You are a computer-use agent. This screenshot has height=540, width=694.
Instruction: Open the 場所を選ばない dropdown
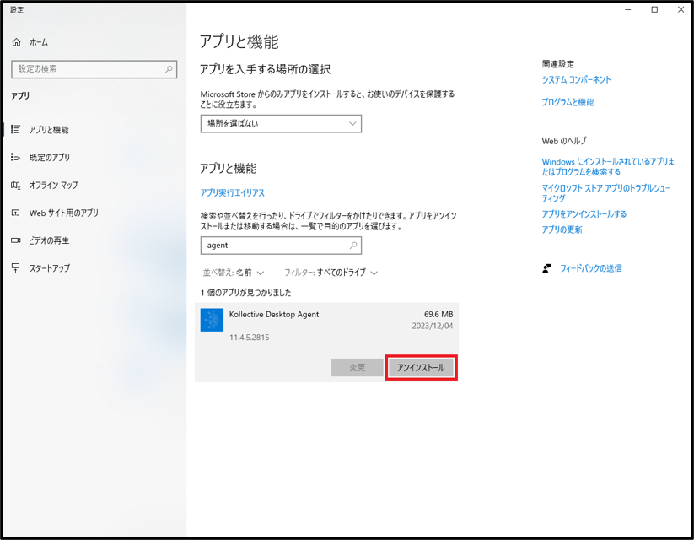[281, 124]
